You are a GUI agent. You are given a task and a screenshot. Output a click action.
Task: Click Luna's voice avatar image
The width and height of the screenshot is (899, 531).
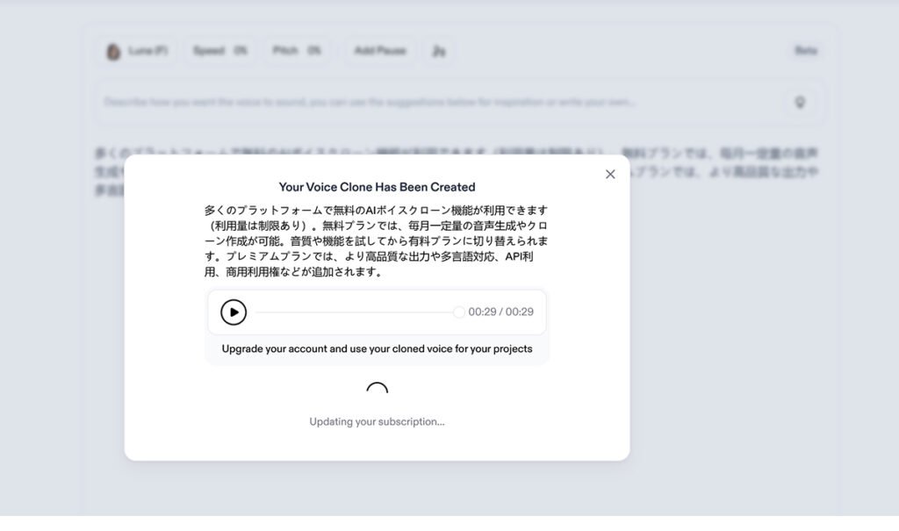coord(112,50)
